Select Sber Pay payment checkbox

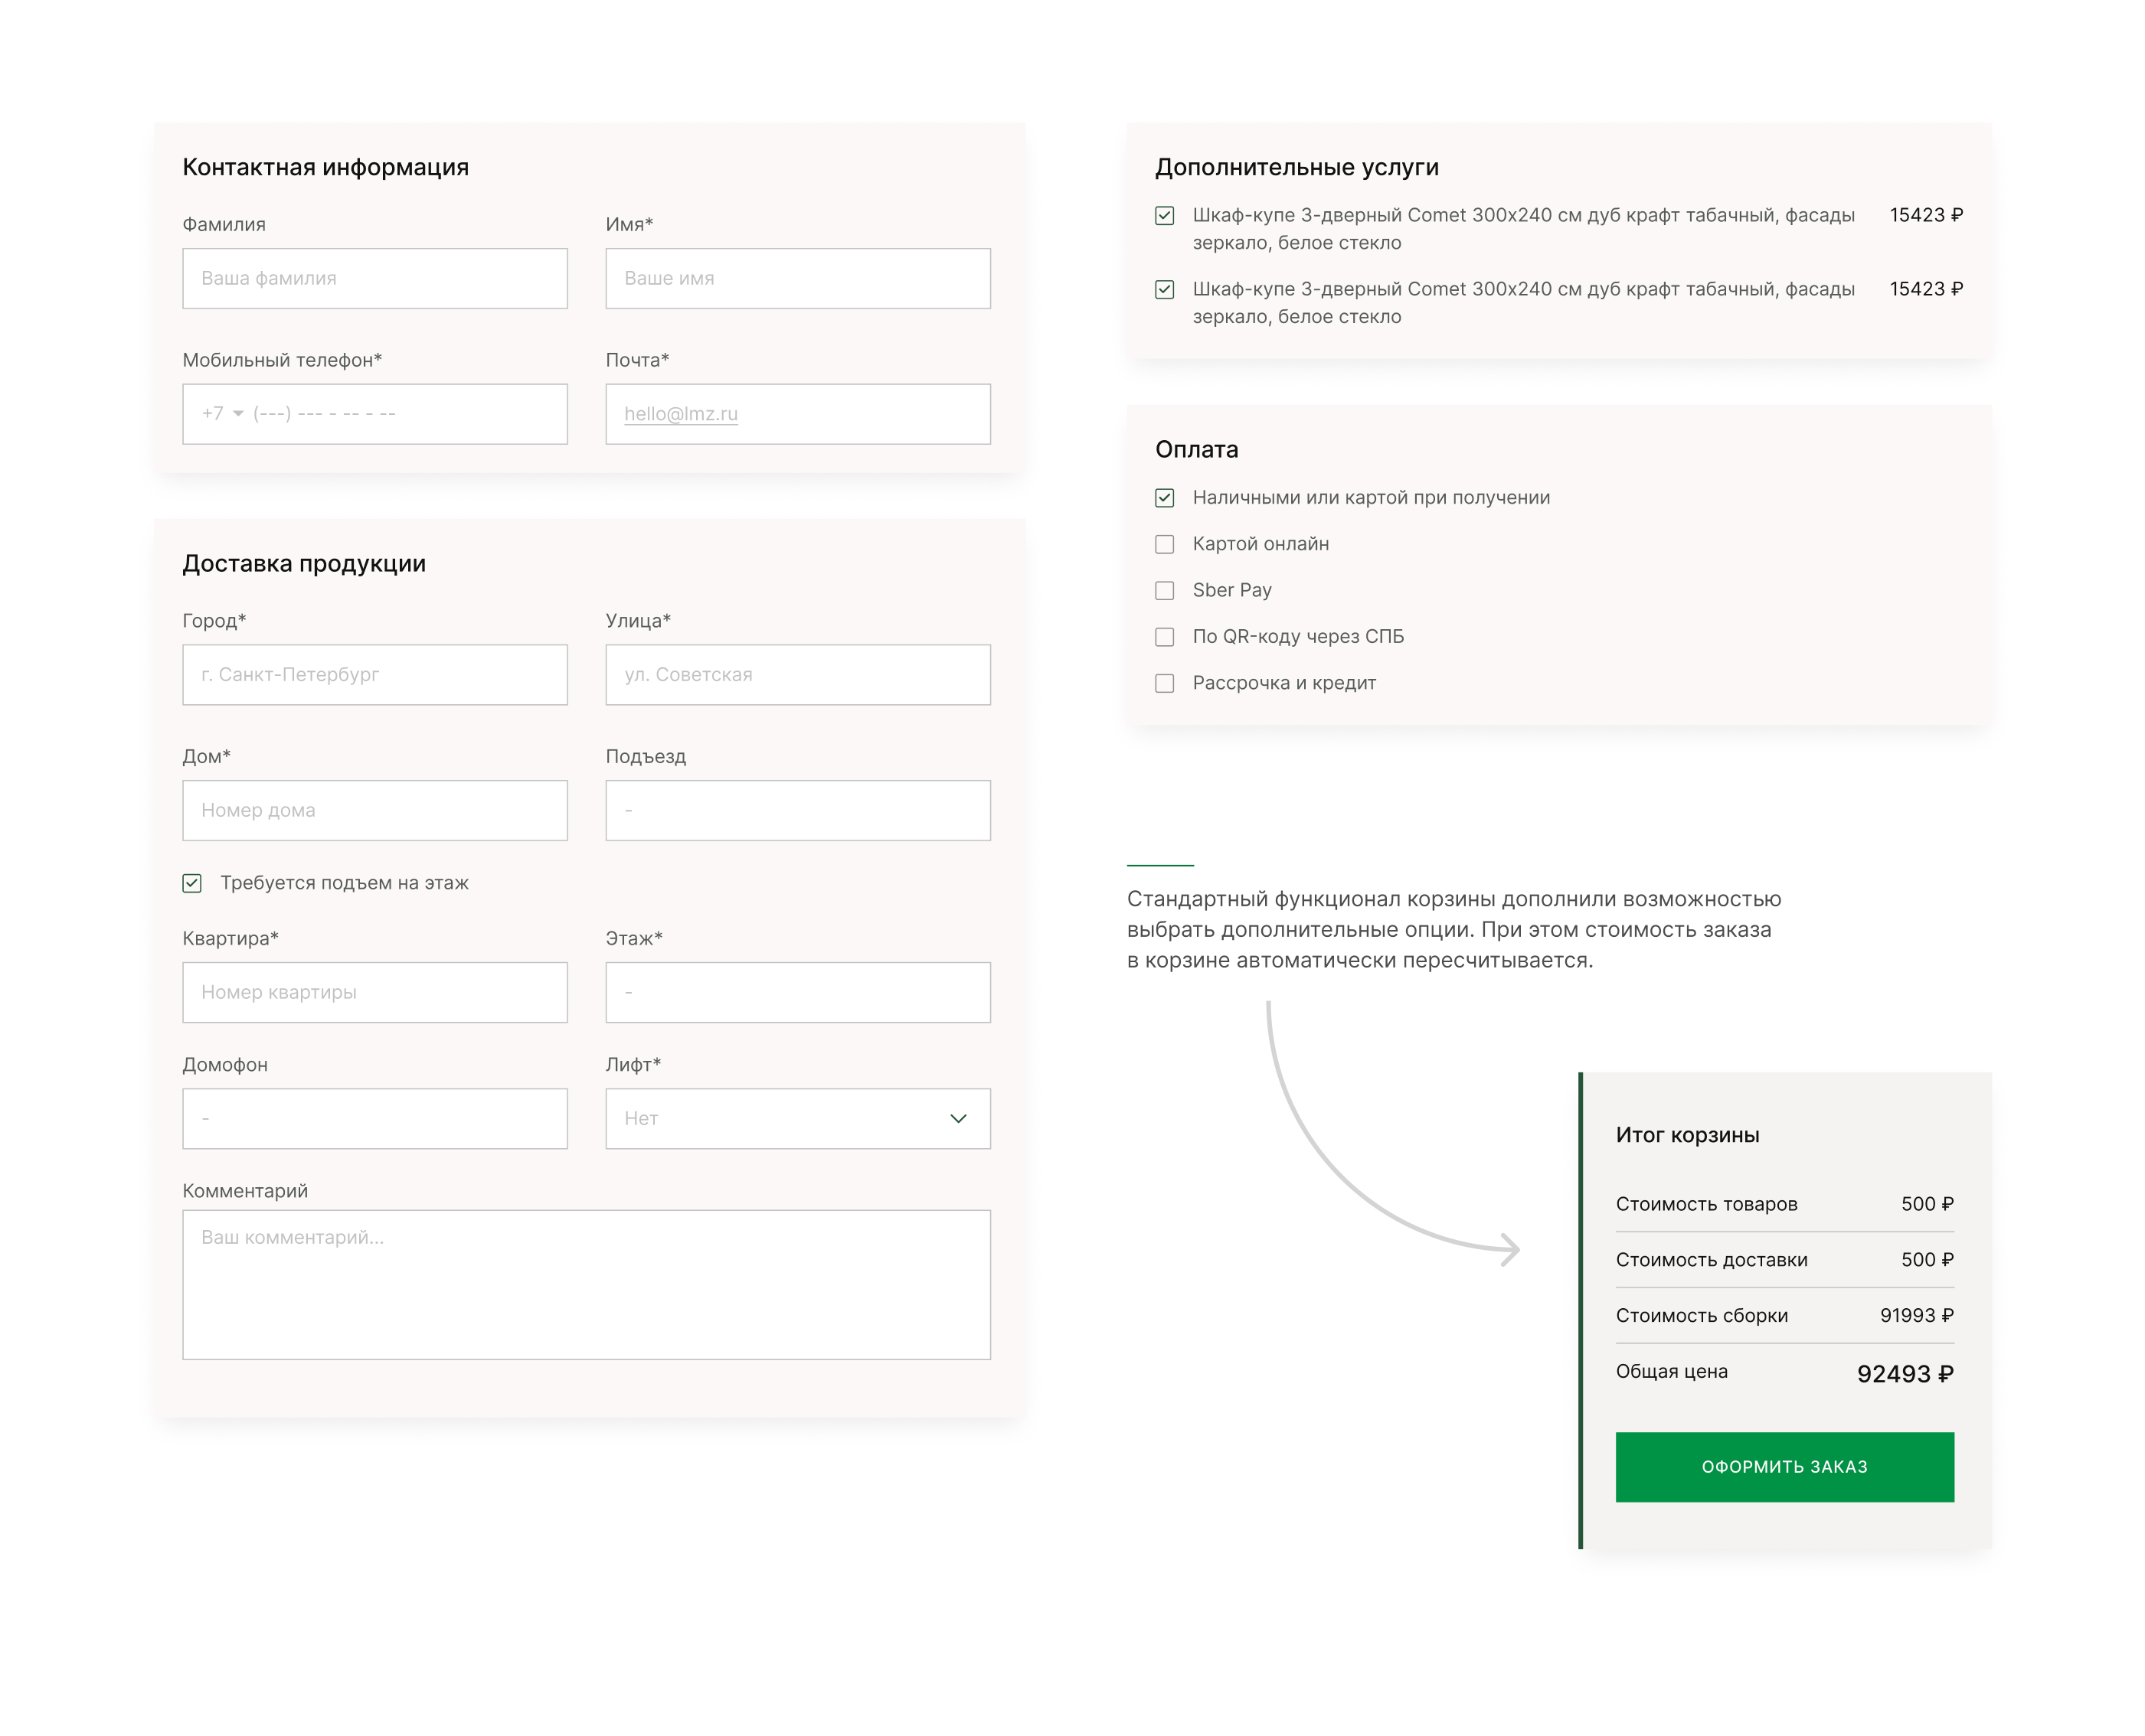[1163, 590]
